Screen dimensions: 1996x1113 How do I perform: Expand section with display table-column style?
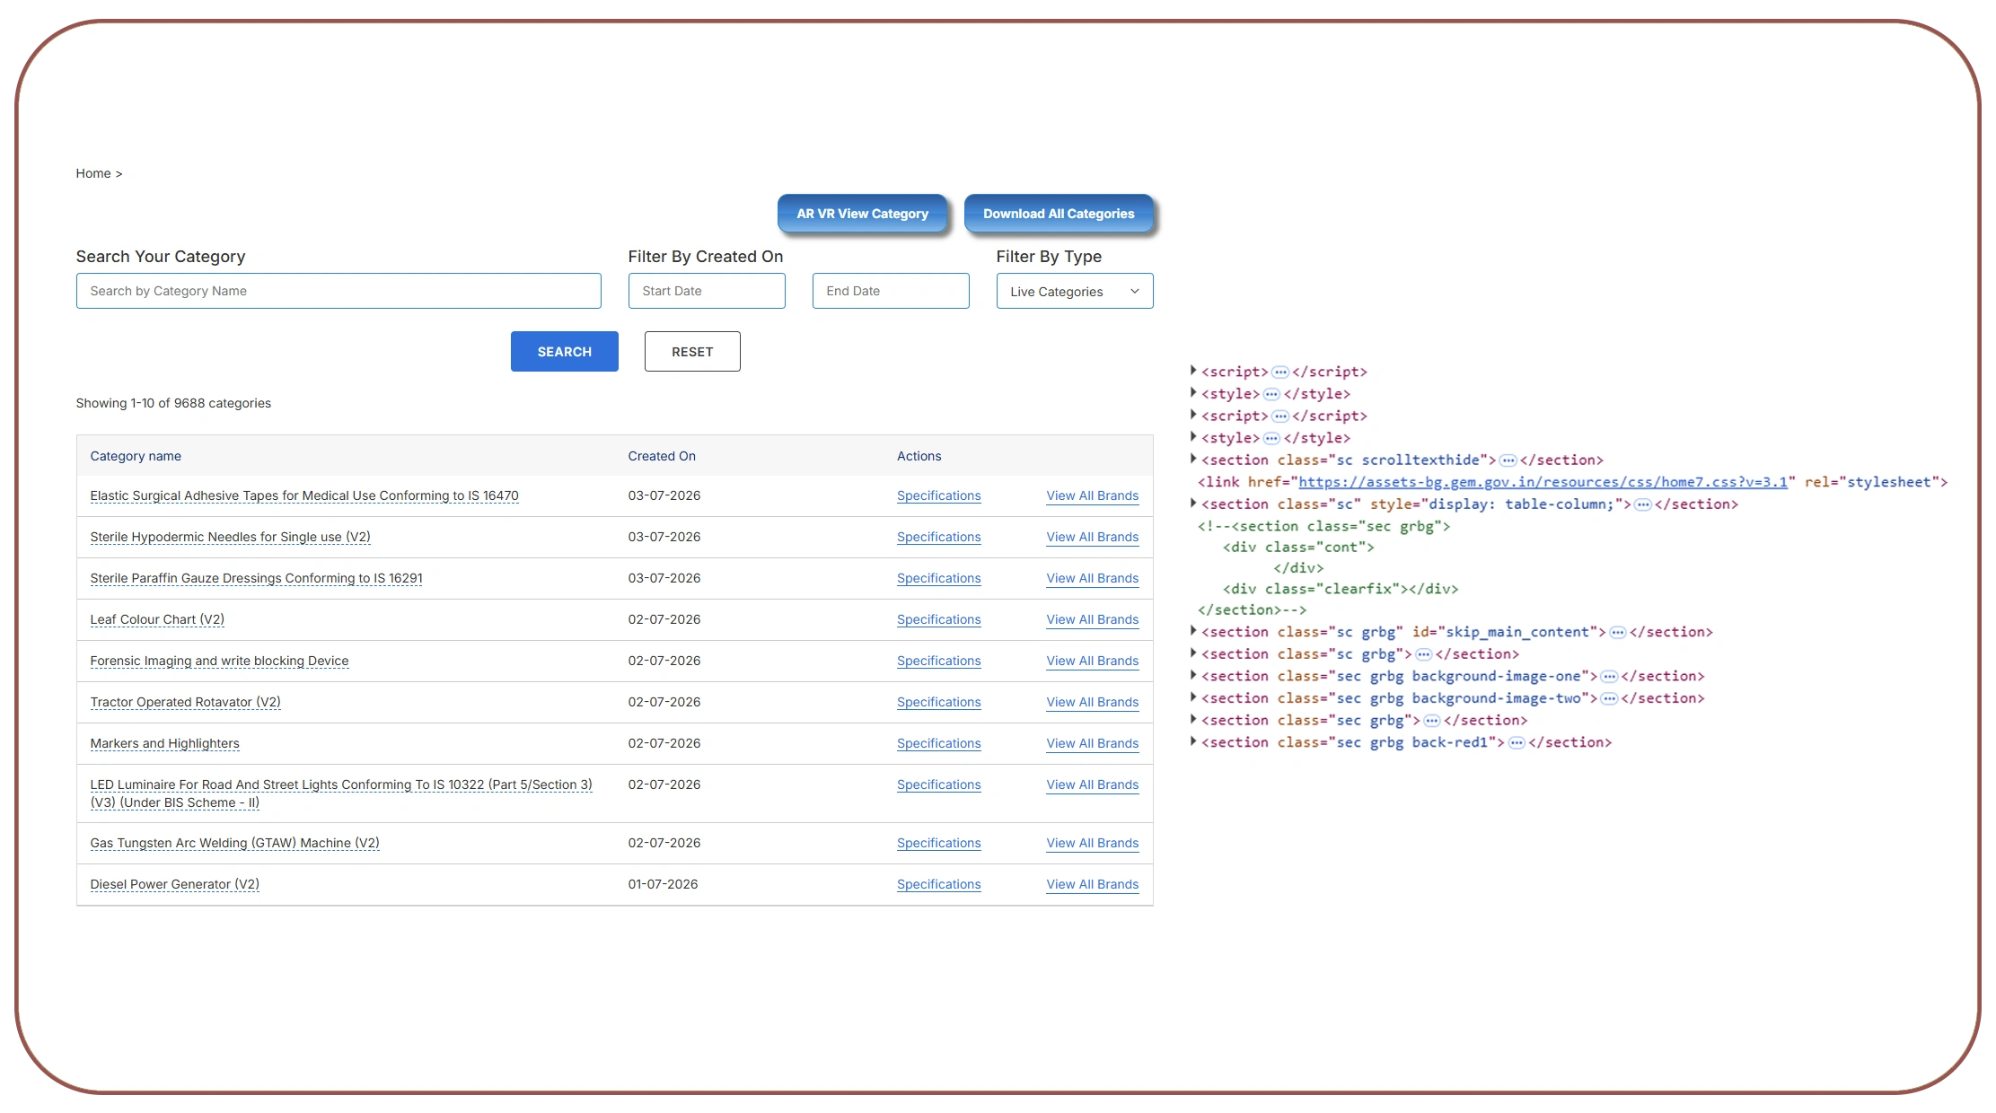[x=1193, y=504]
